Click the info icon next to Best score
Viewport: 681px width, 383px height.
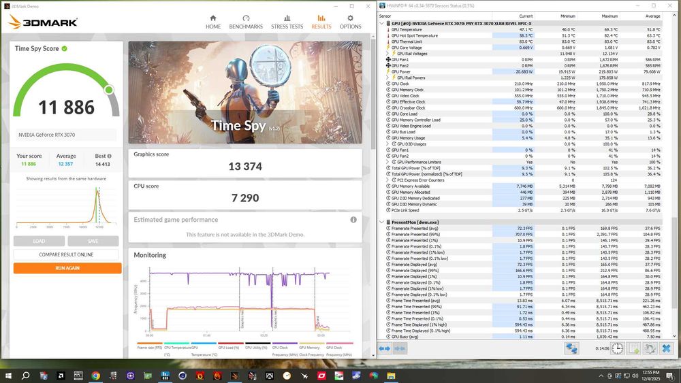click(109, 156)
